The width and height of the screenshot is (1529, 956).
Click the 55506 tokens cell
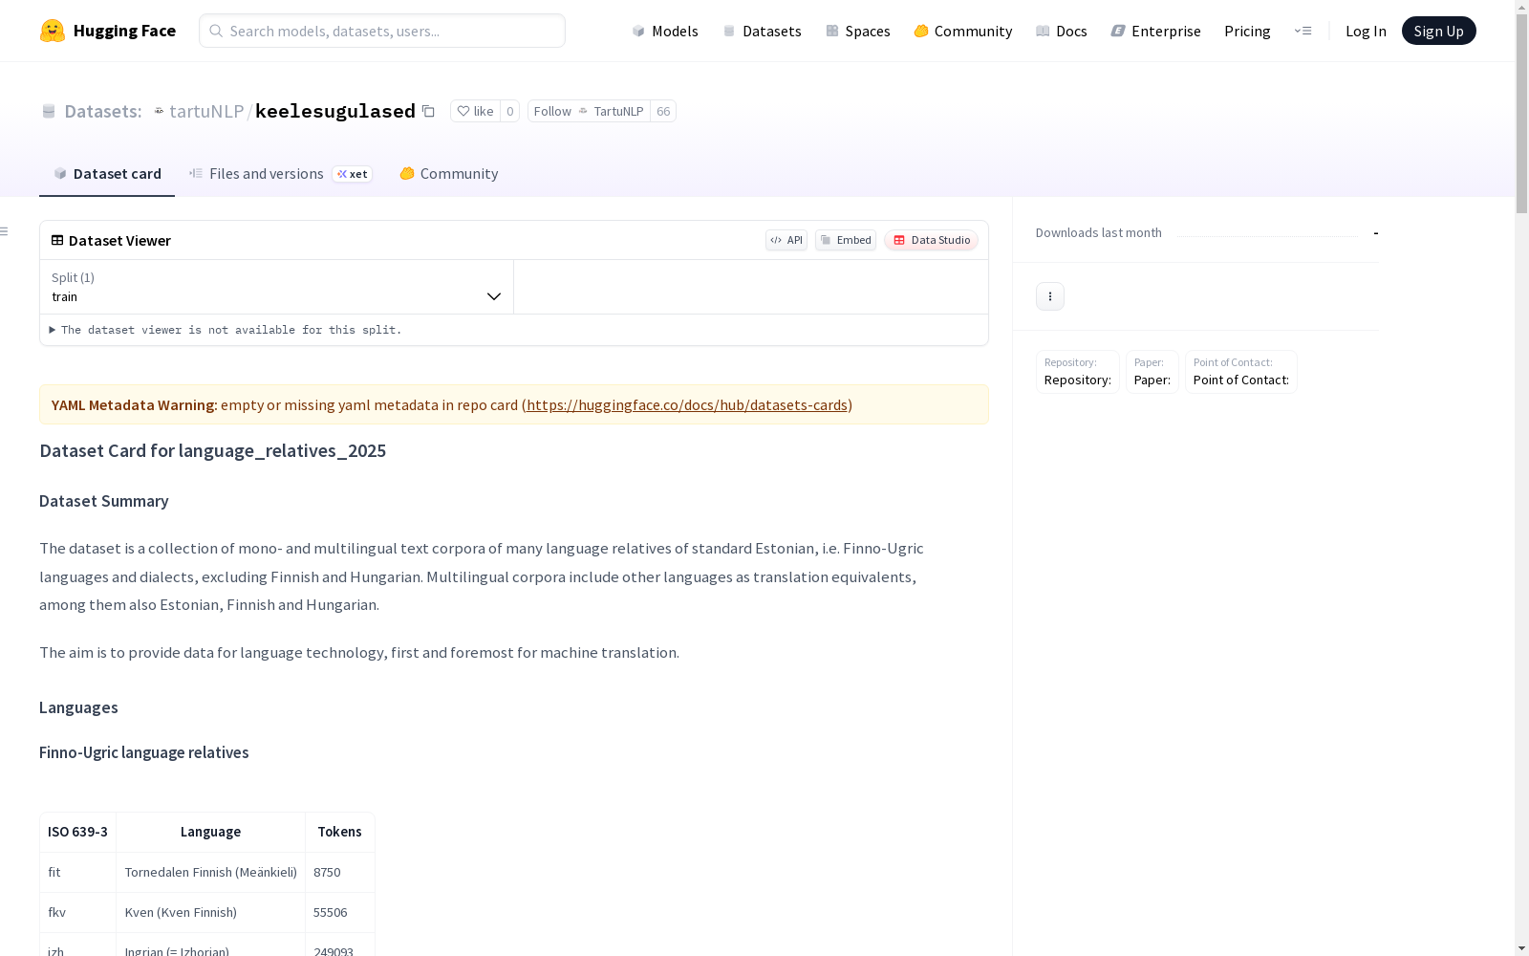[x=340, y=912]
